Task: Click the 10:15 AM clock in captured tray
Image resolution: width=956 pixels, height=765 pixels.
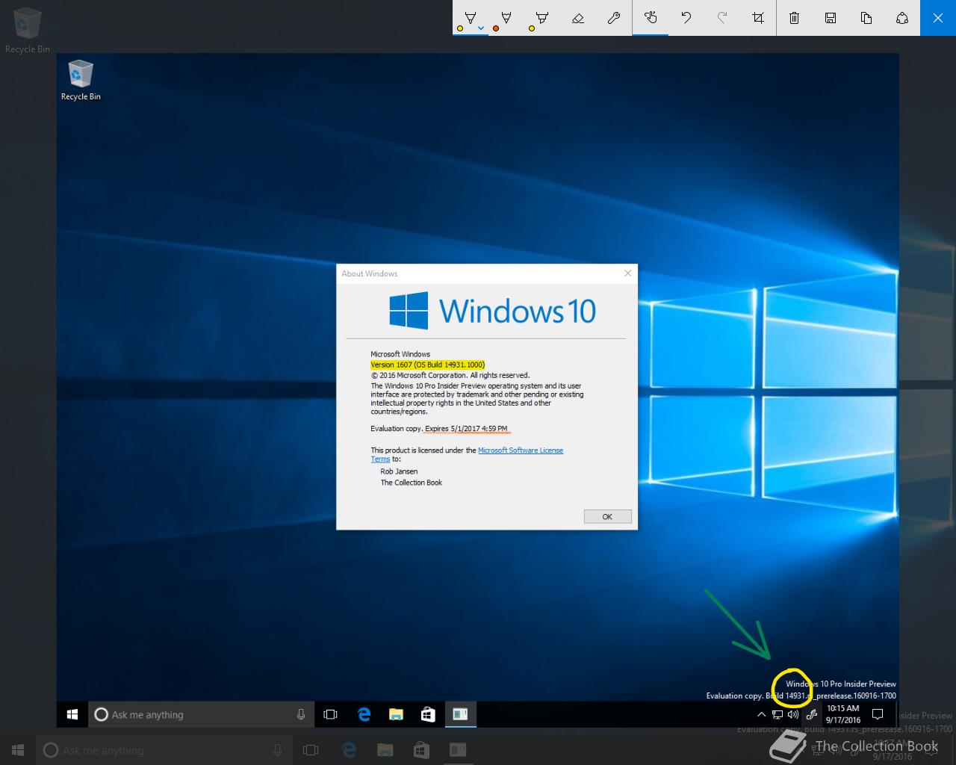Action: point(843,714)
